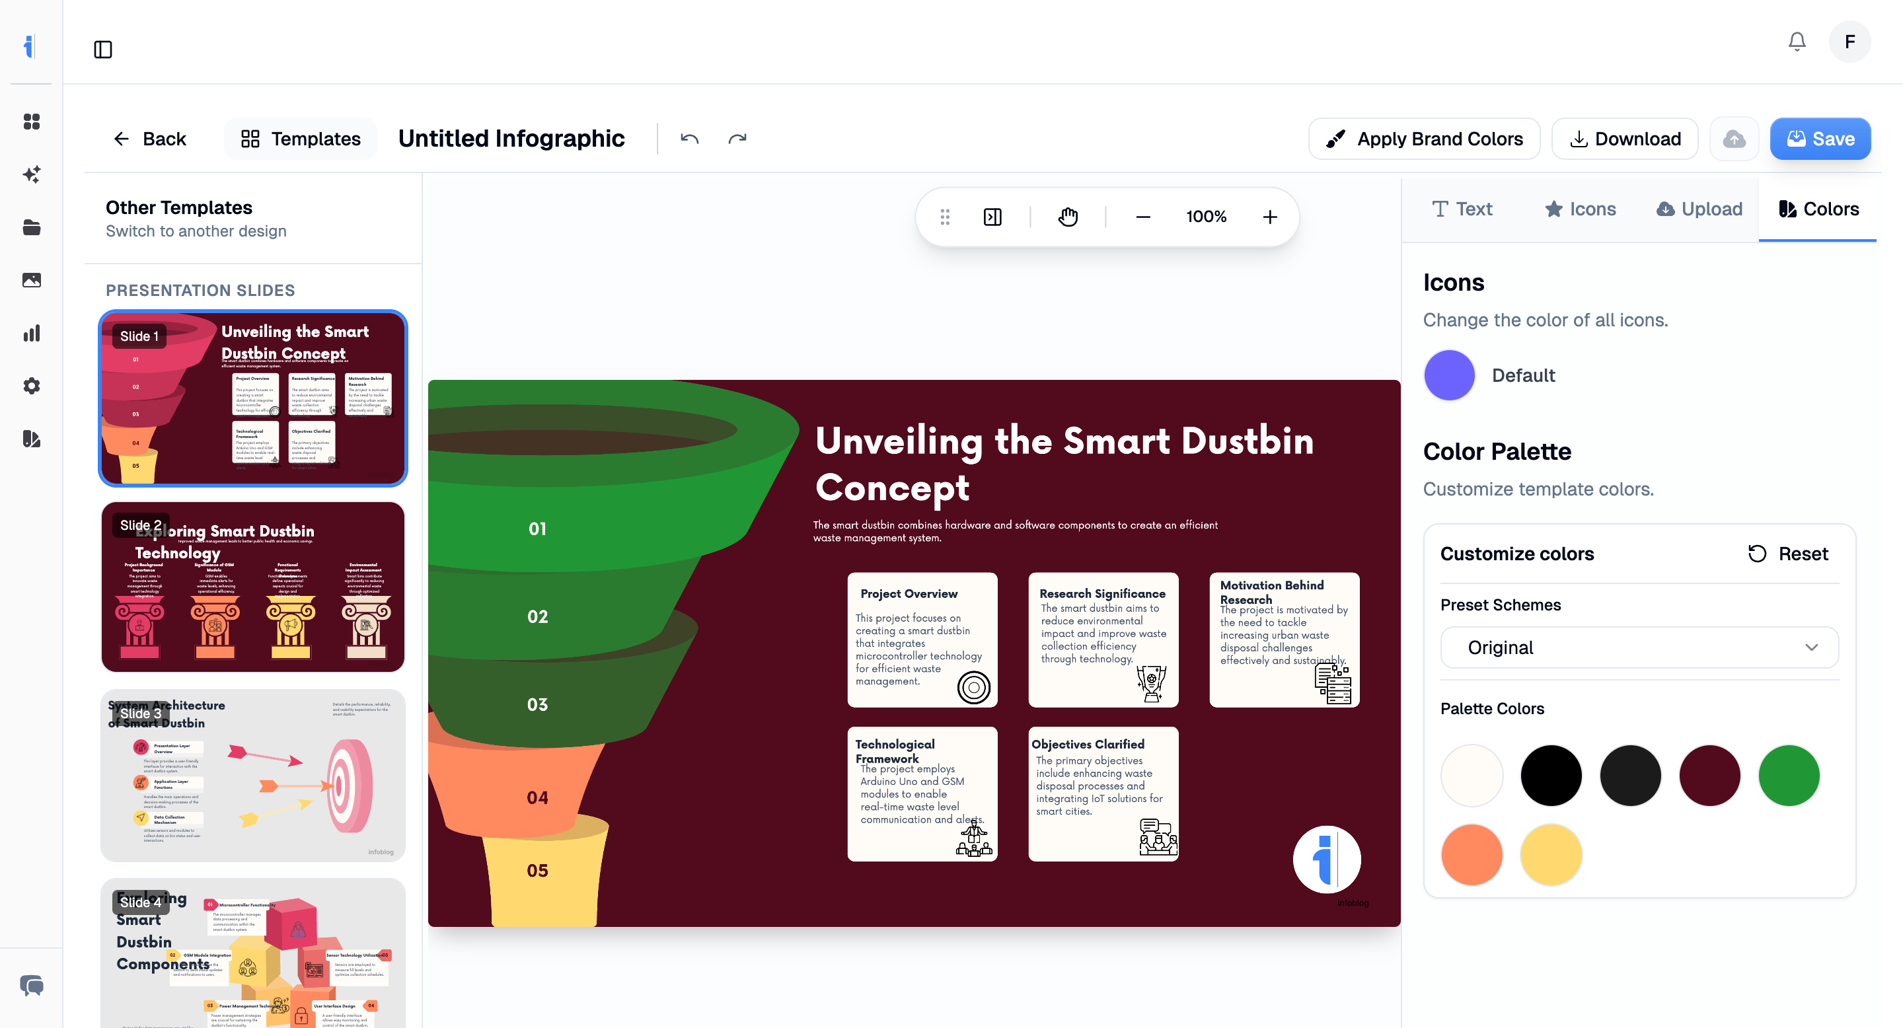
Task: Open the Templates panel
Action: (x=300, y=138)
